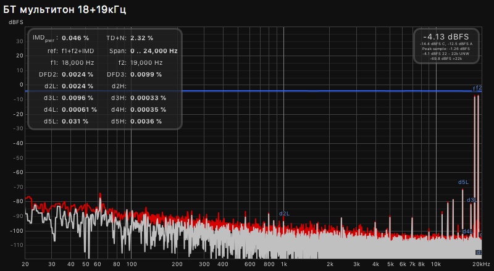Click the 300 tick on the frequency axis

[x=204, y=264]
